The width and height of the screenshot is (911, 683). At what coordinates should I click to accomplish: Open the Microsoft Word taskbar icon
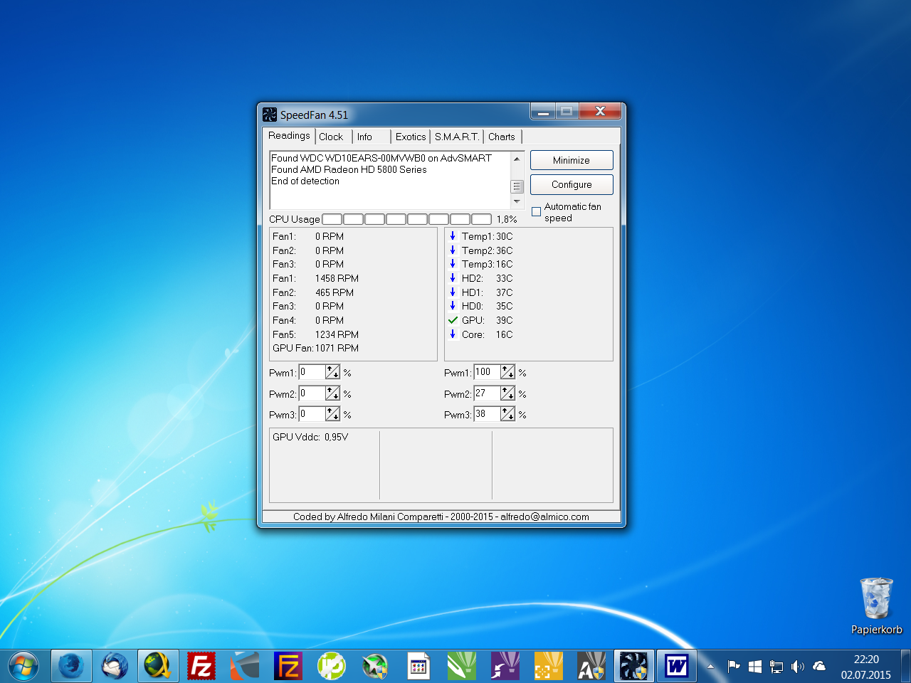676,667
